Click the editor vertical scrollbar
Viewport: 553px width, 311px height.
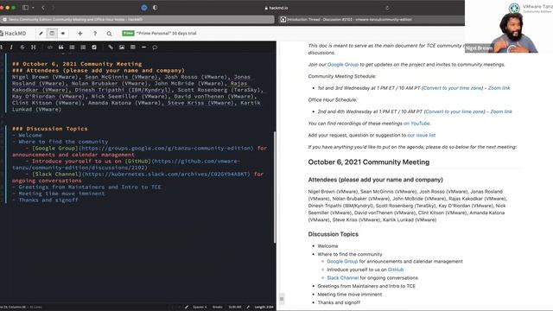[x=275, y=187]
